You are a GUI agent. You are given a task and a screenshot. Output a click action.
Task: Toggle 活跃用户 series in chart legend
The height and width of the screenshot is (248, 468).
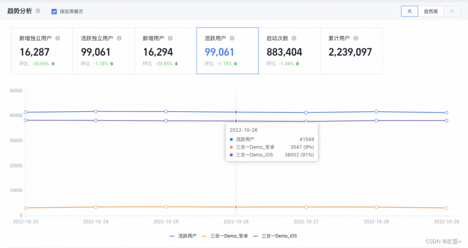tap(183, 236)
